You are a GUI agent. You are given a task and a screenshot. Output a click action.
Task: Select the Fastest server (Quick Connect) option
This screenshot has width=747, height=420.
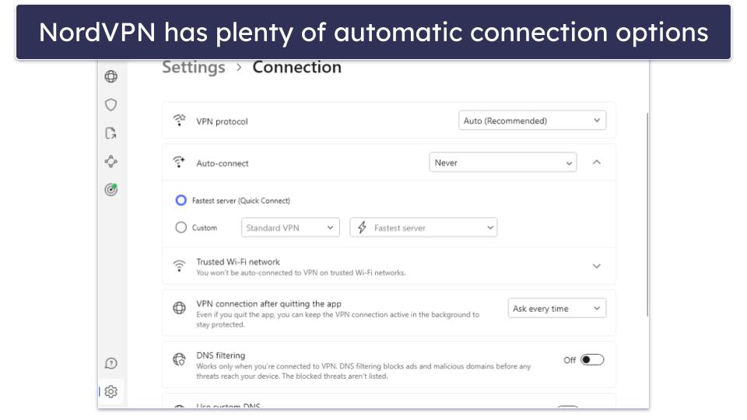(x=181, y=201)
